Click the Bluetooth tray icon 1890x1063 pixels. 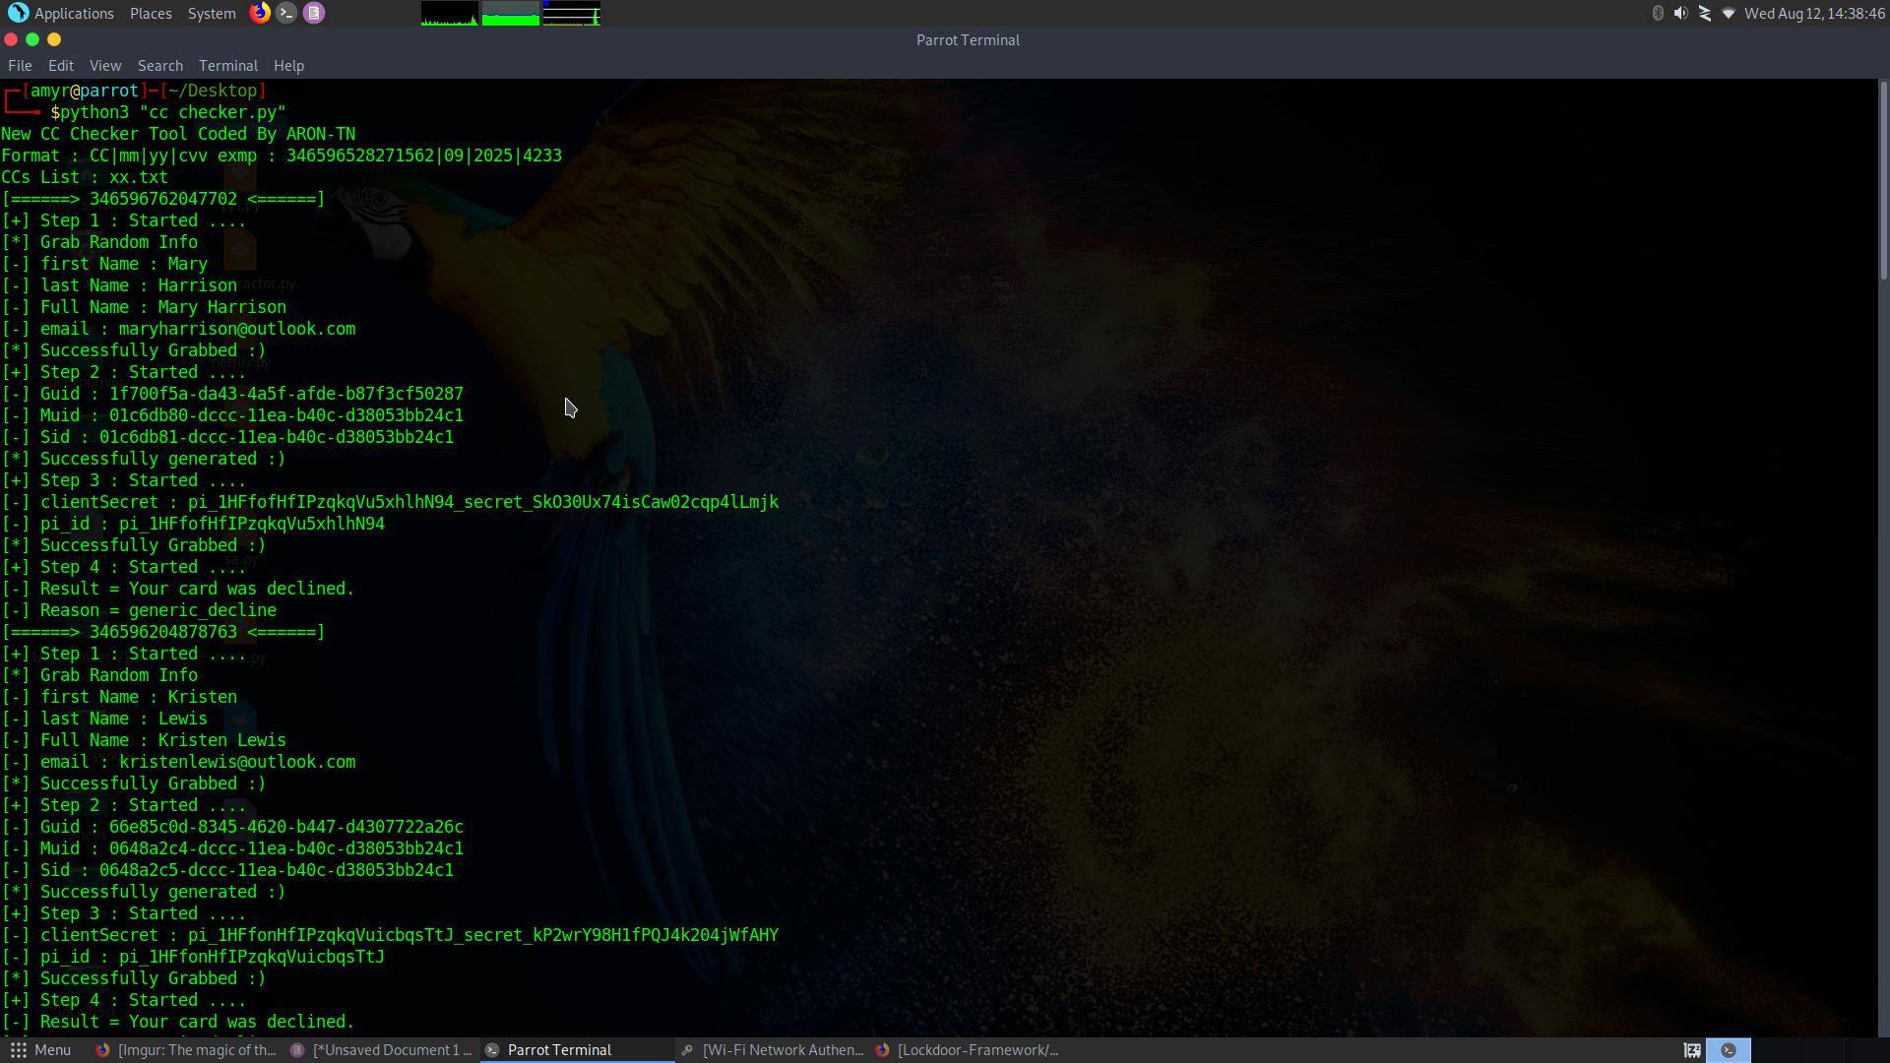pos(1658,13)
